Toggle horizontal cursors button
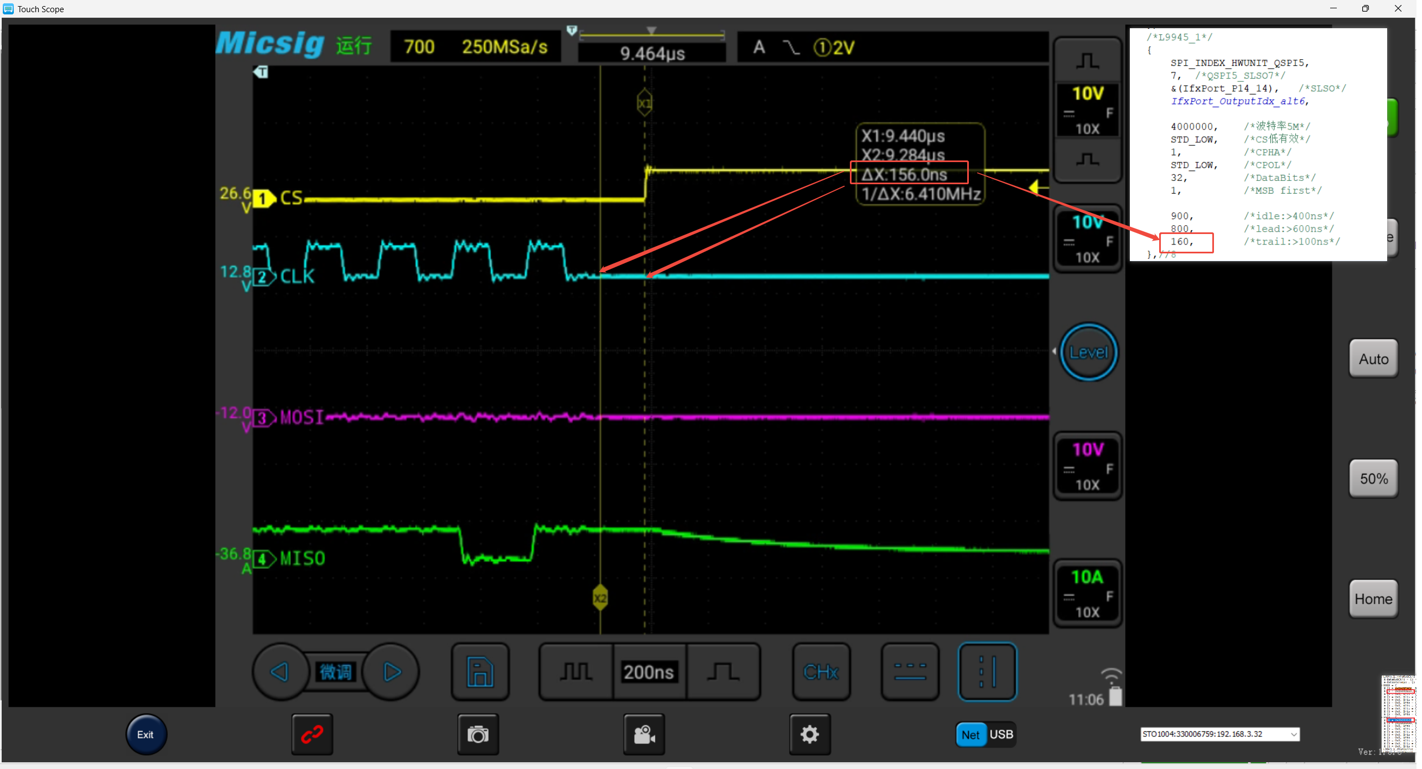The height and width of the screenshot is (769, 1422). (910, 672)
